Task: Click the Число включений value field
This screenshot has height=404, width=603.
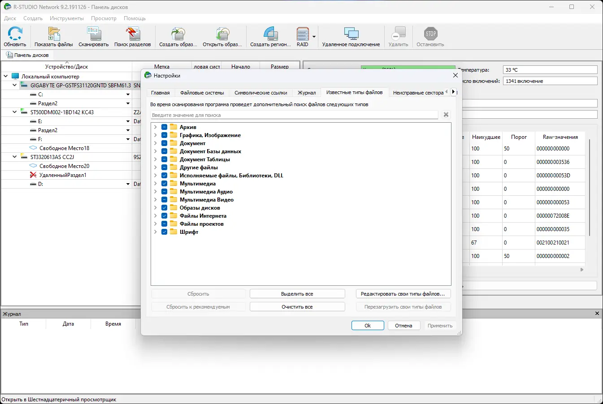Action: [x=550, y=81]
